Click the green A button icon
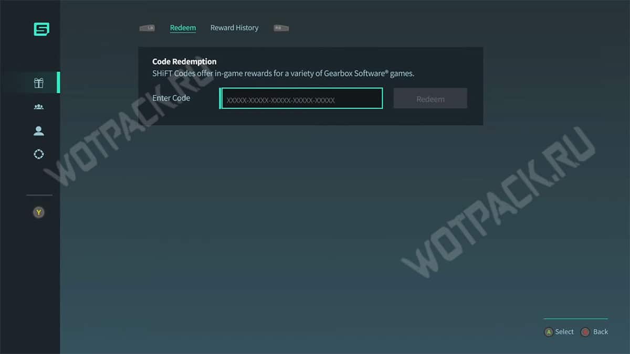The height and width of the screenshot is (354, 630). (549, 332)
